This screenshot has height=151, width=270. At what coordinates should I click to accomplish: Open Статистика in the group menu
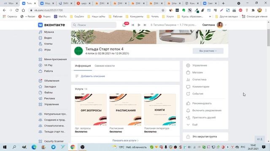tap(196, 80)
